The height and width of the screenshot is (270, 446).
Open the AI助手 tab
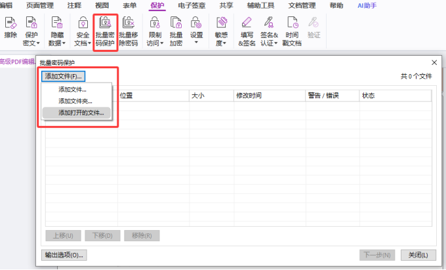(x=367, y=5)
